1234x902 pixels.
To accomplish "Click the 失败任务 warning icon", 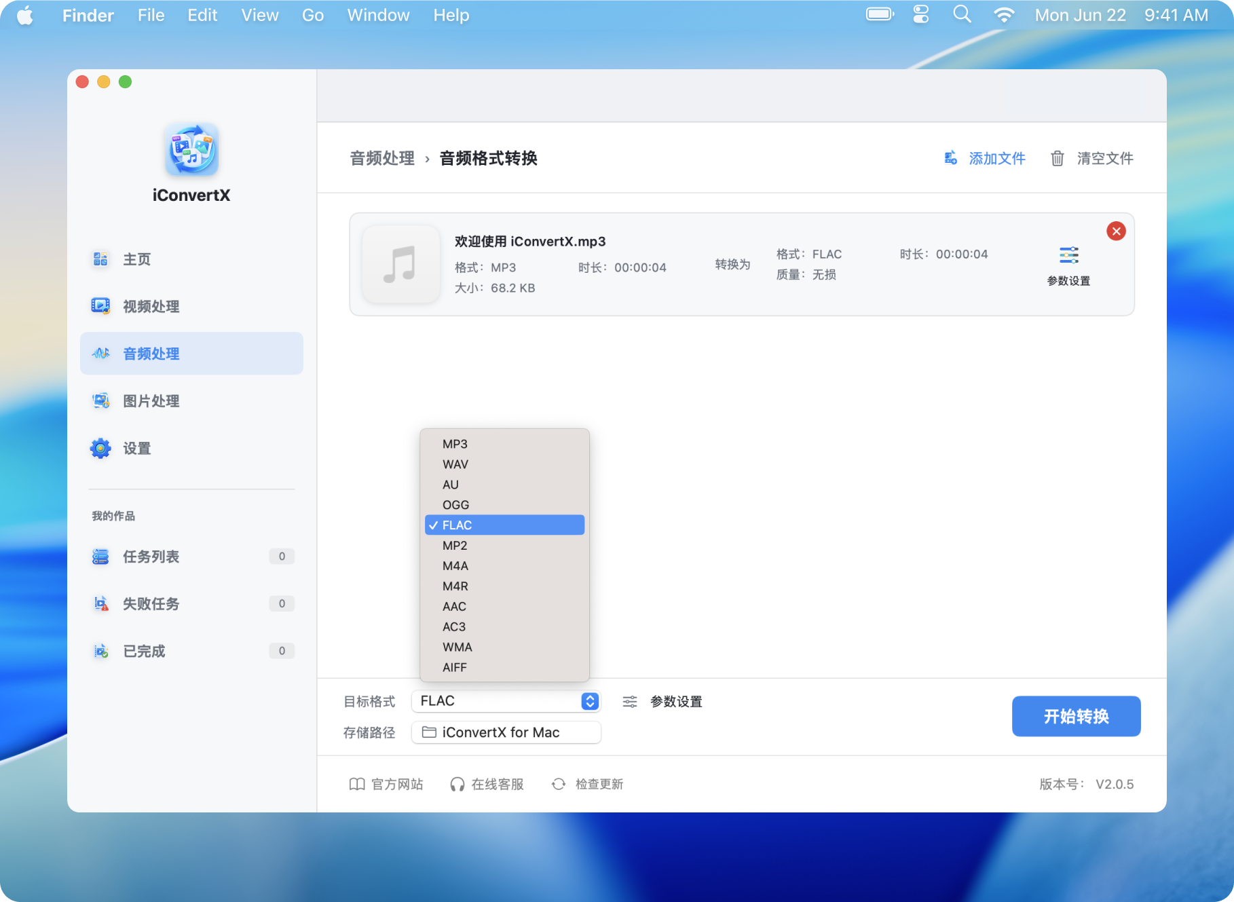I will (100, 604).
